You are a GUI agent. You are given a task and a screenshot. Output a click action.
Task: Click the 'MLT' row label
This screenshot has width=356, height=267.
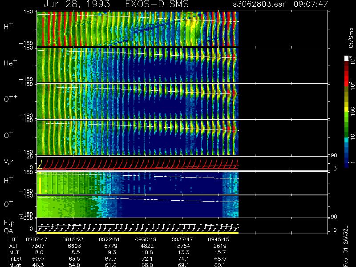(x=14, y=252)
